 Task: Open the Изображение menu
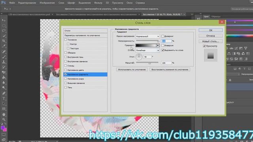(47, 3)
